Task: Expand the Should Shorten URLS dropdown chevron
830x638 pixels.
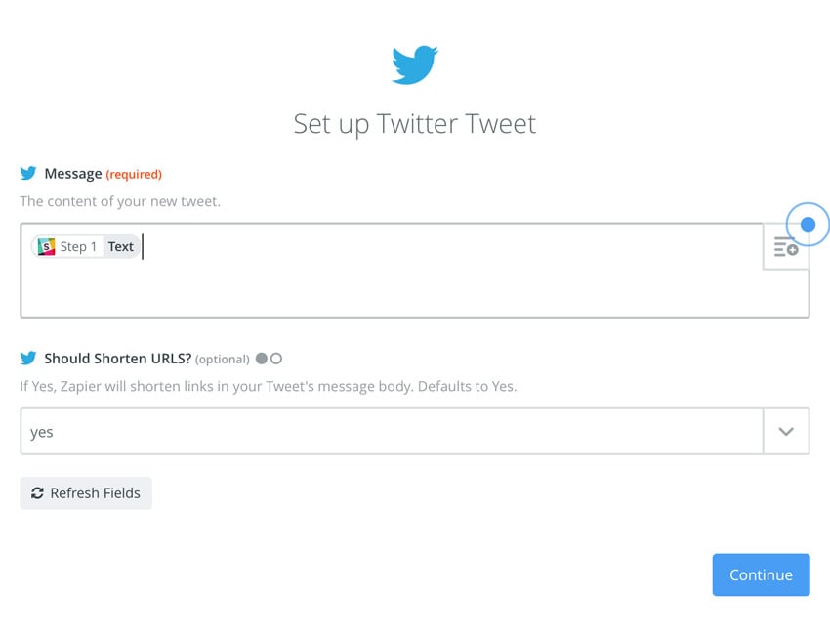Action: tap(786, 431)
